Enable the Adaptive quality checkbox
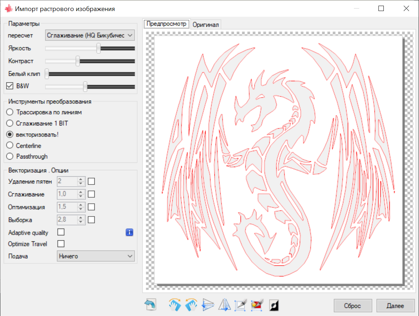 pyautogui.click(x=61, y=232)
